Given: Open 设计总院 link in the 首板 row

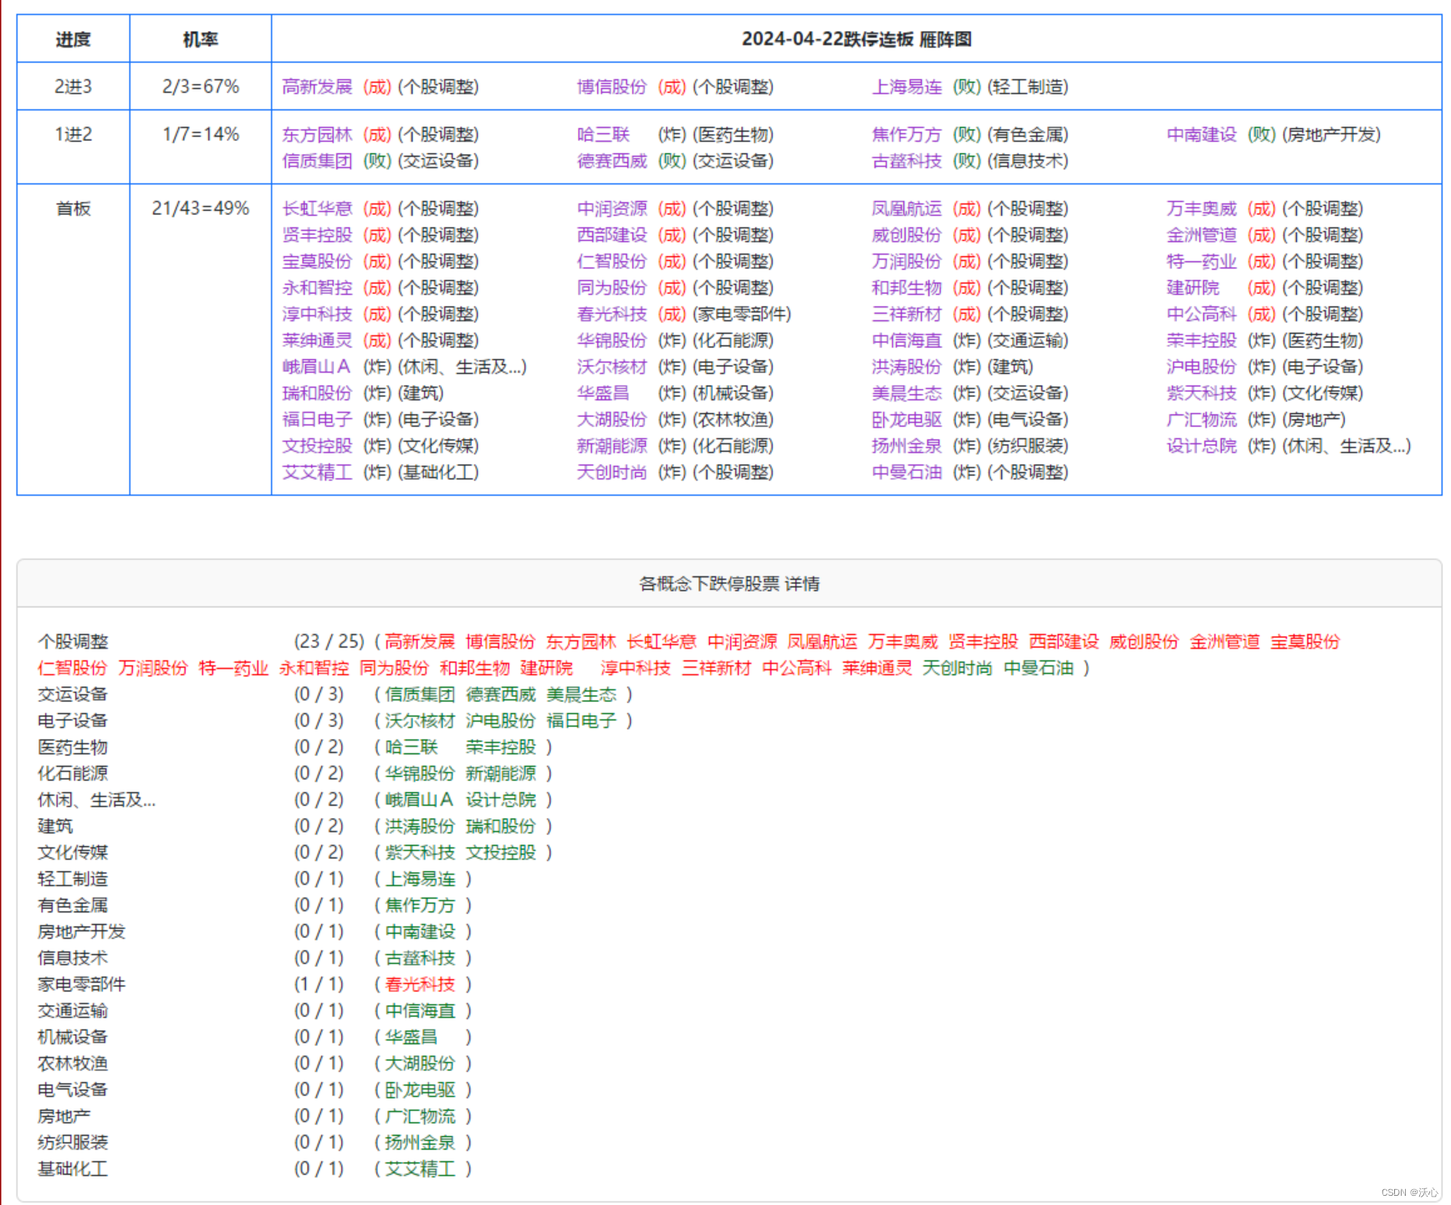Looking at the screenshot, I should [x=1201, y=446].
